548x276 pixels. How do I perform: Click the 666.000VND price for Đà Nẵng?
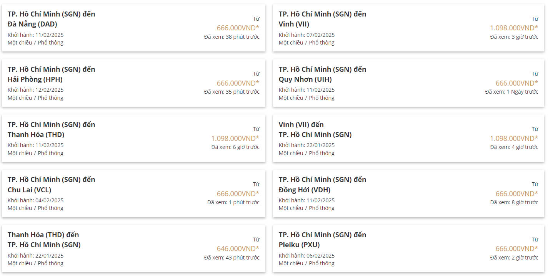[238, 28]
